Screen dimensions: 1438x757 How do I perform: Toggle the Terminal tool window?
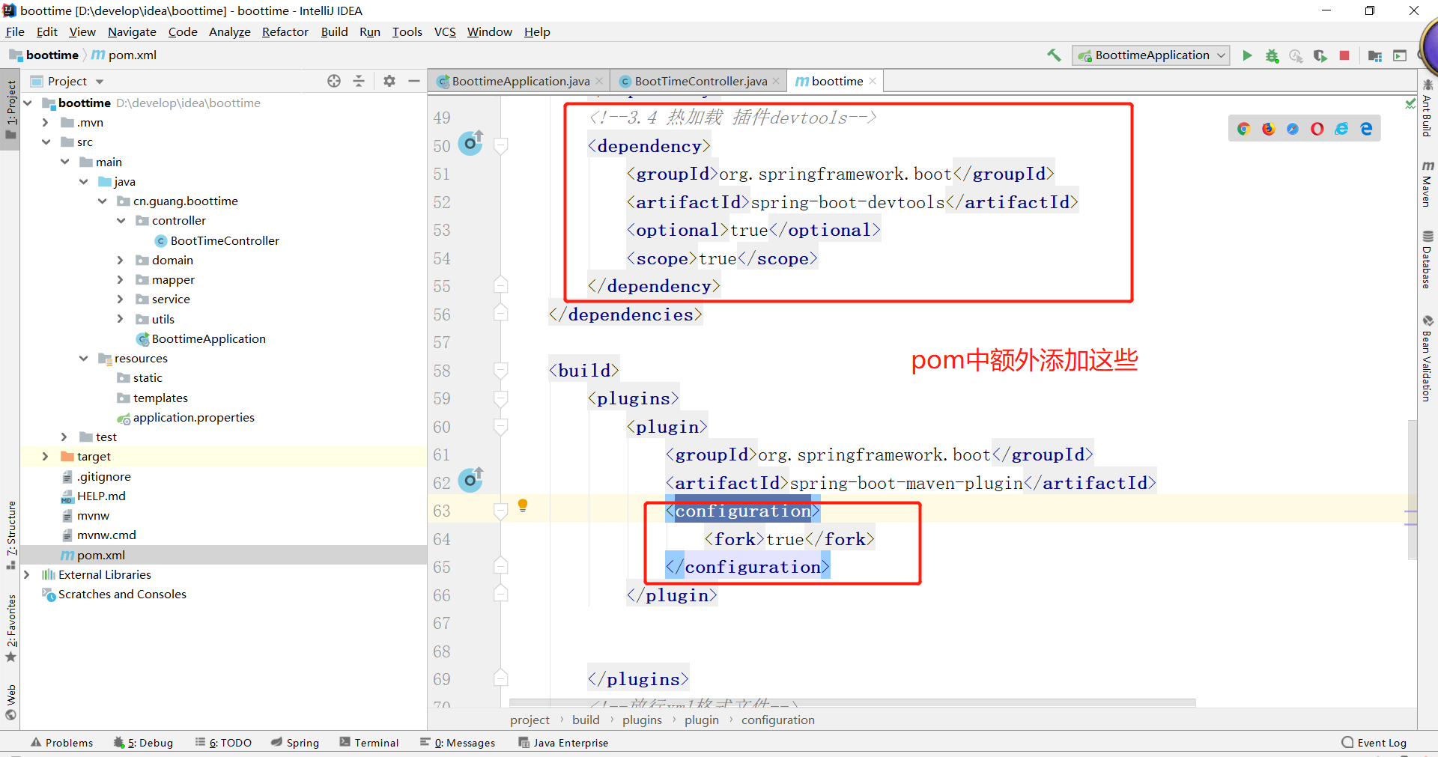[369, 743]
